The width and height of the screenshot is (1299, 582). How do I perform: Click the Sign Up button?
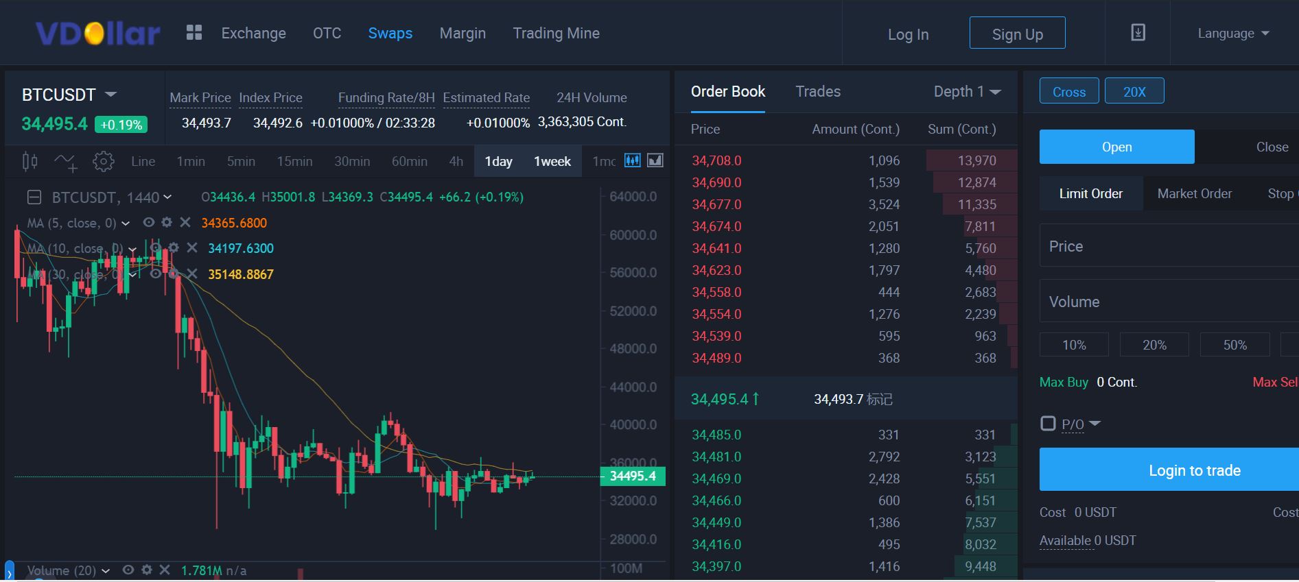1017,34
